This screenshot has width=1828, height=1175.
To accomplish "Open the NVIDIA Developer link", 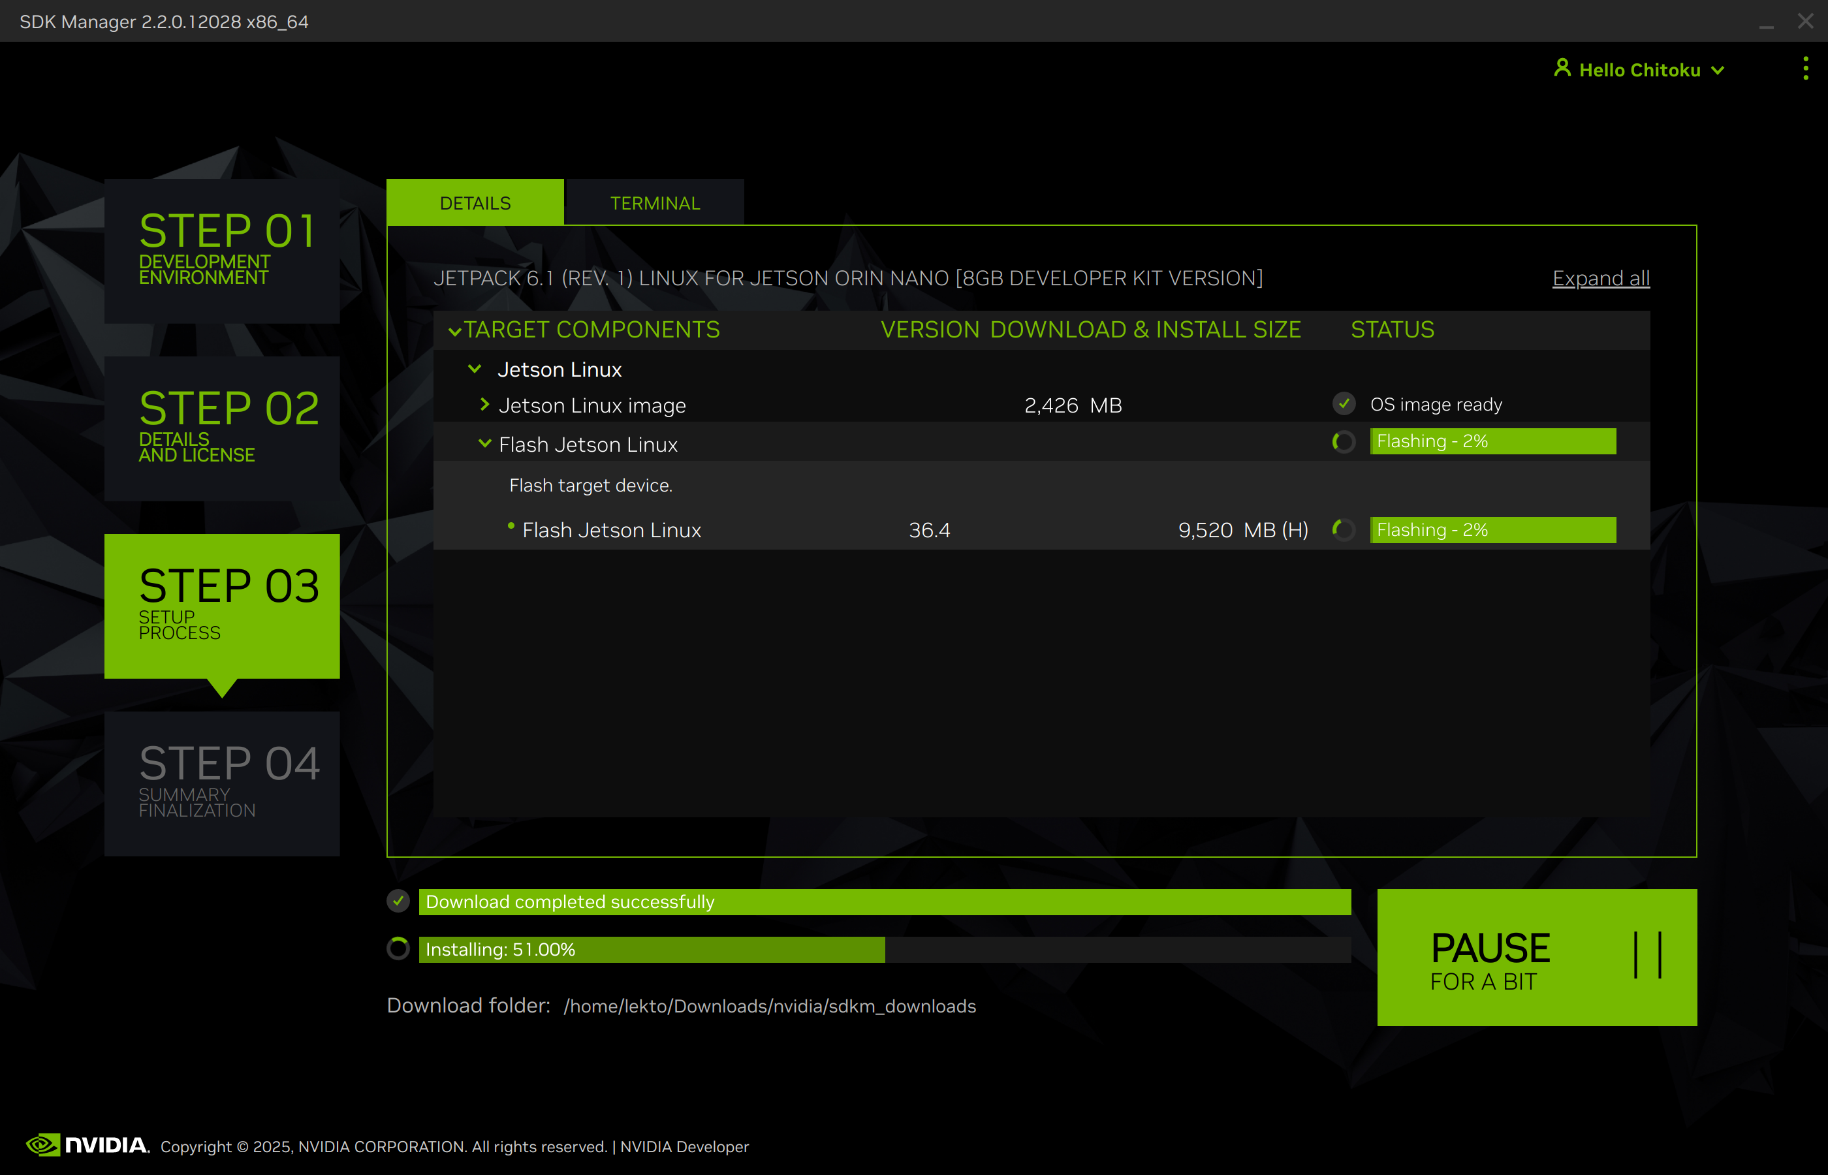I will tap(684, 1147).
